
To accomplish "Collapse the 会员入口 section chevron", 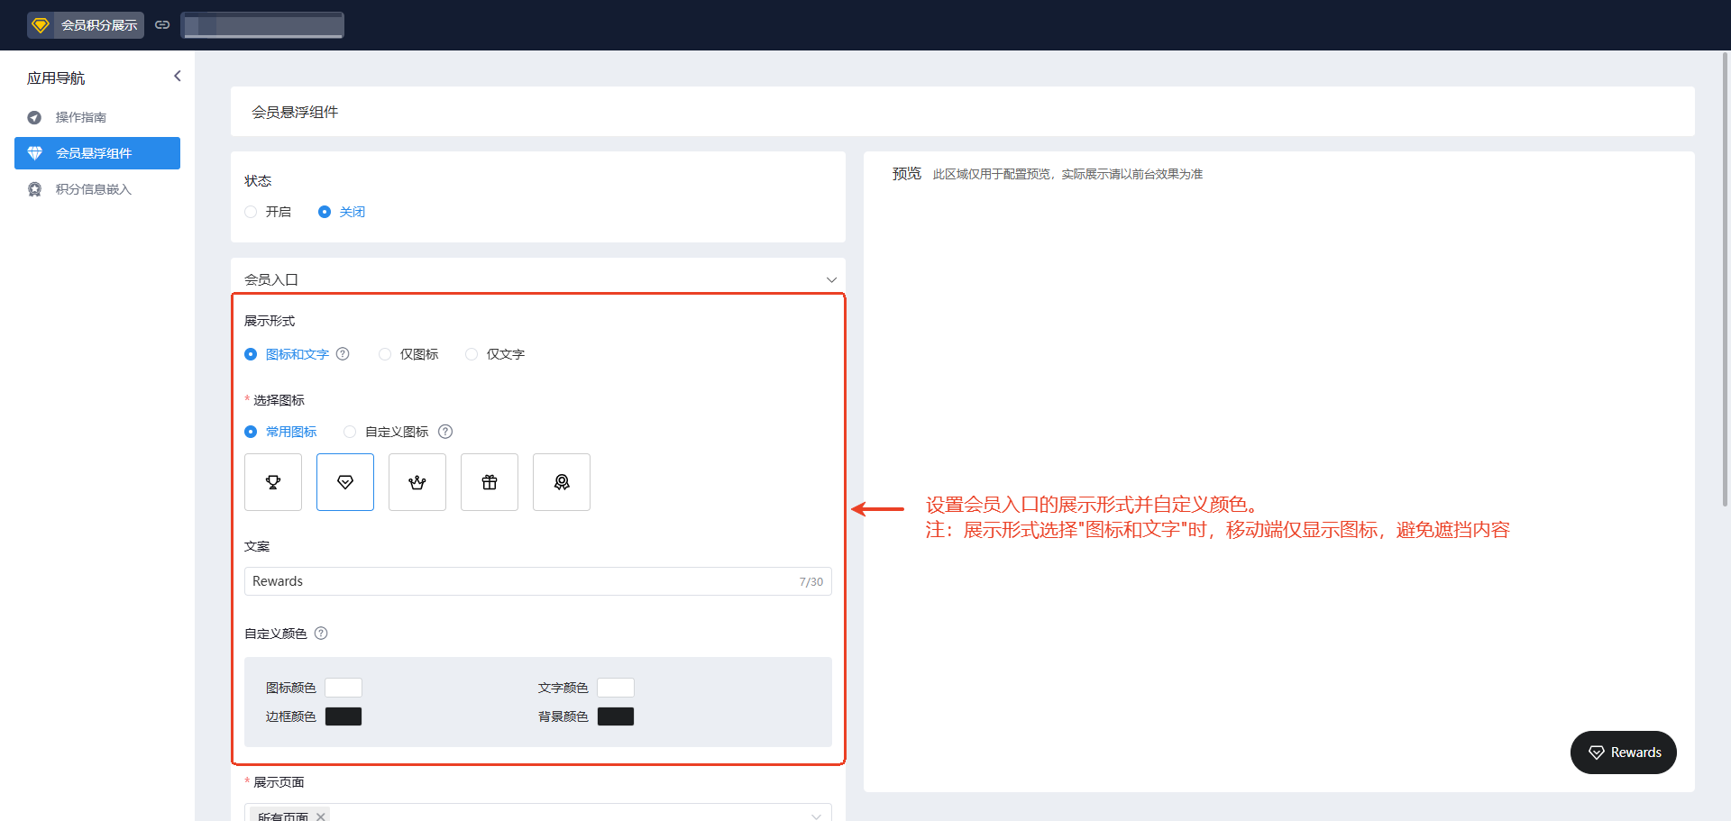I will (x=831, y=279).
